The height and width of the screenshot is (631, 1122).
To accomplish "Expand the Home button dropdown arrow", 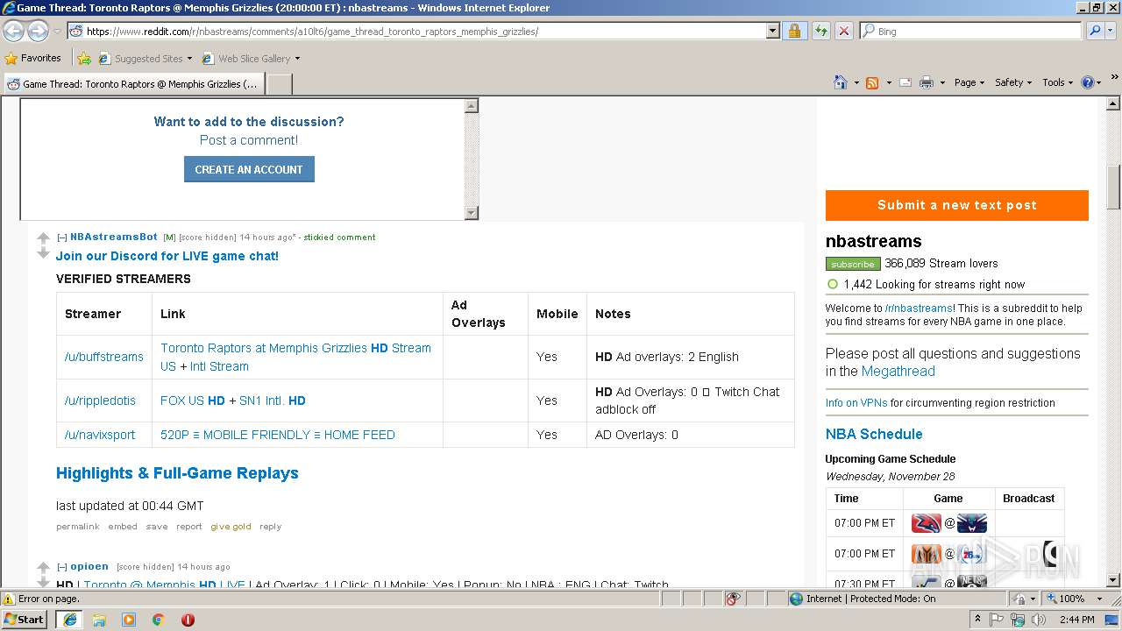I will coord(856,82).
